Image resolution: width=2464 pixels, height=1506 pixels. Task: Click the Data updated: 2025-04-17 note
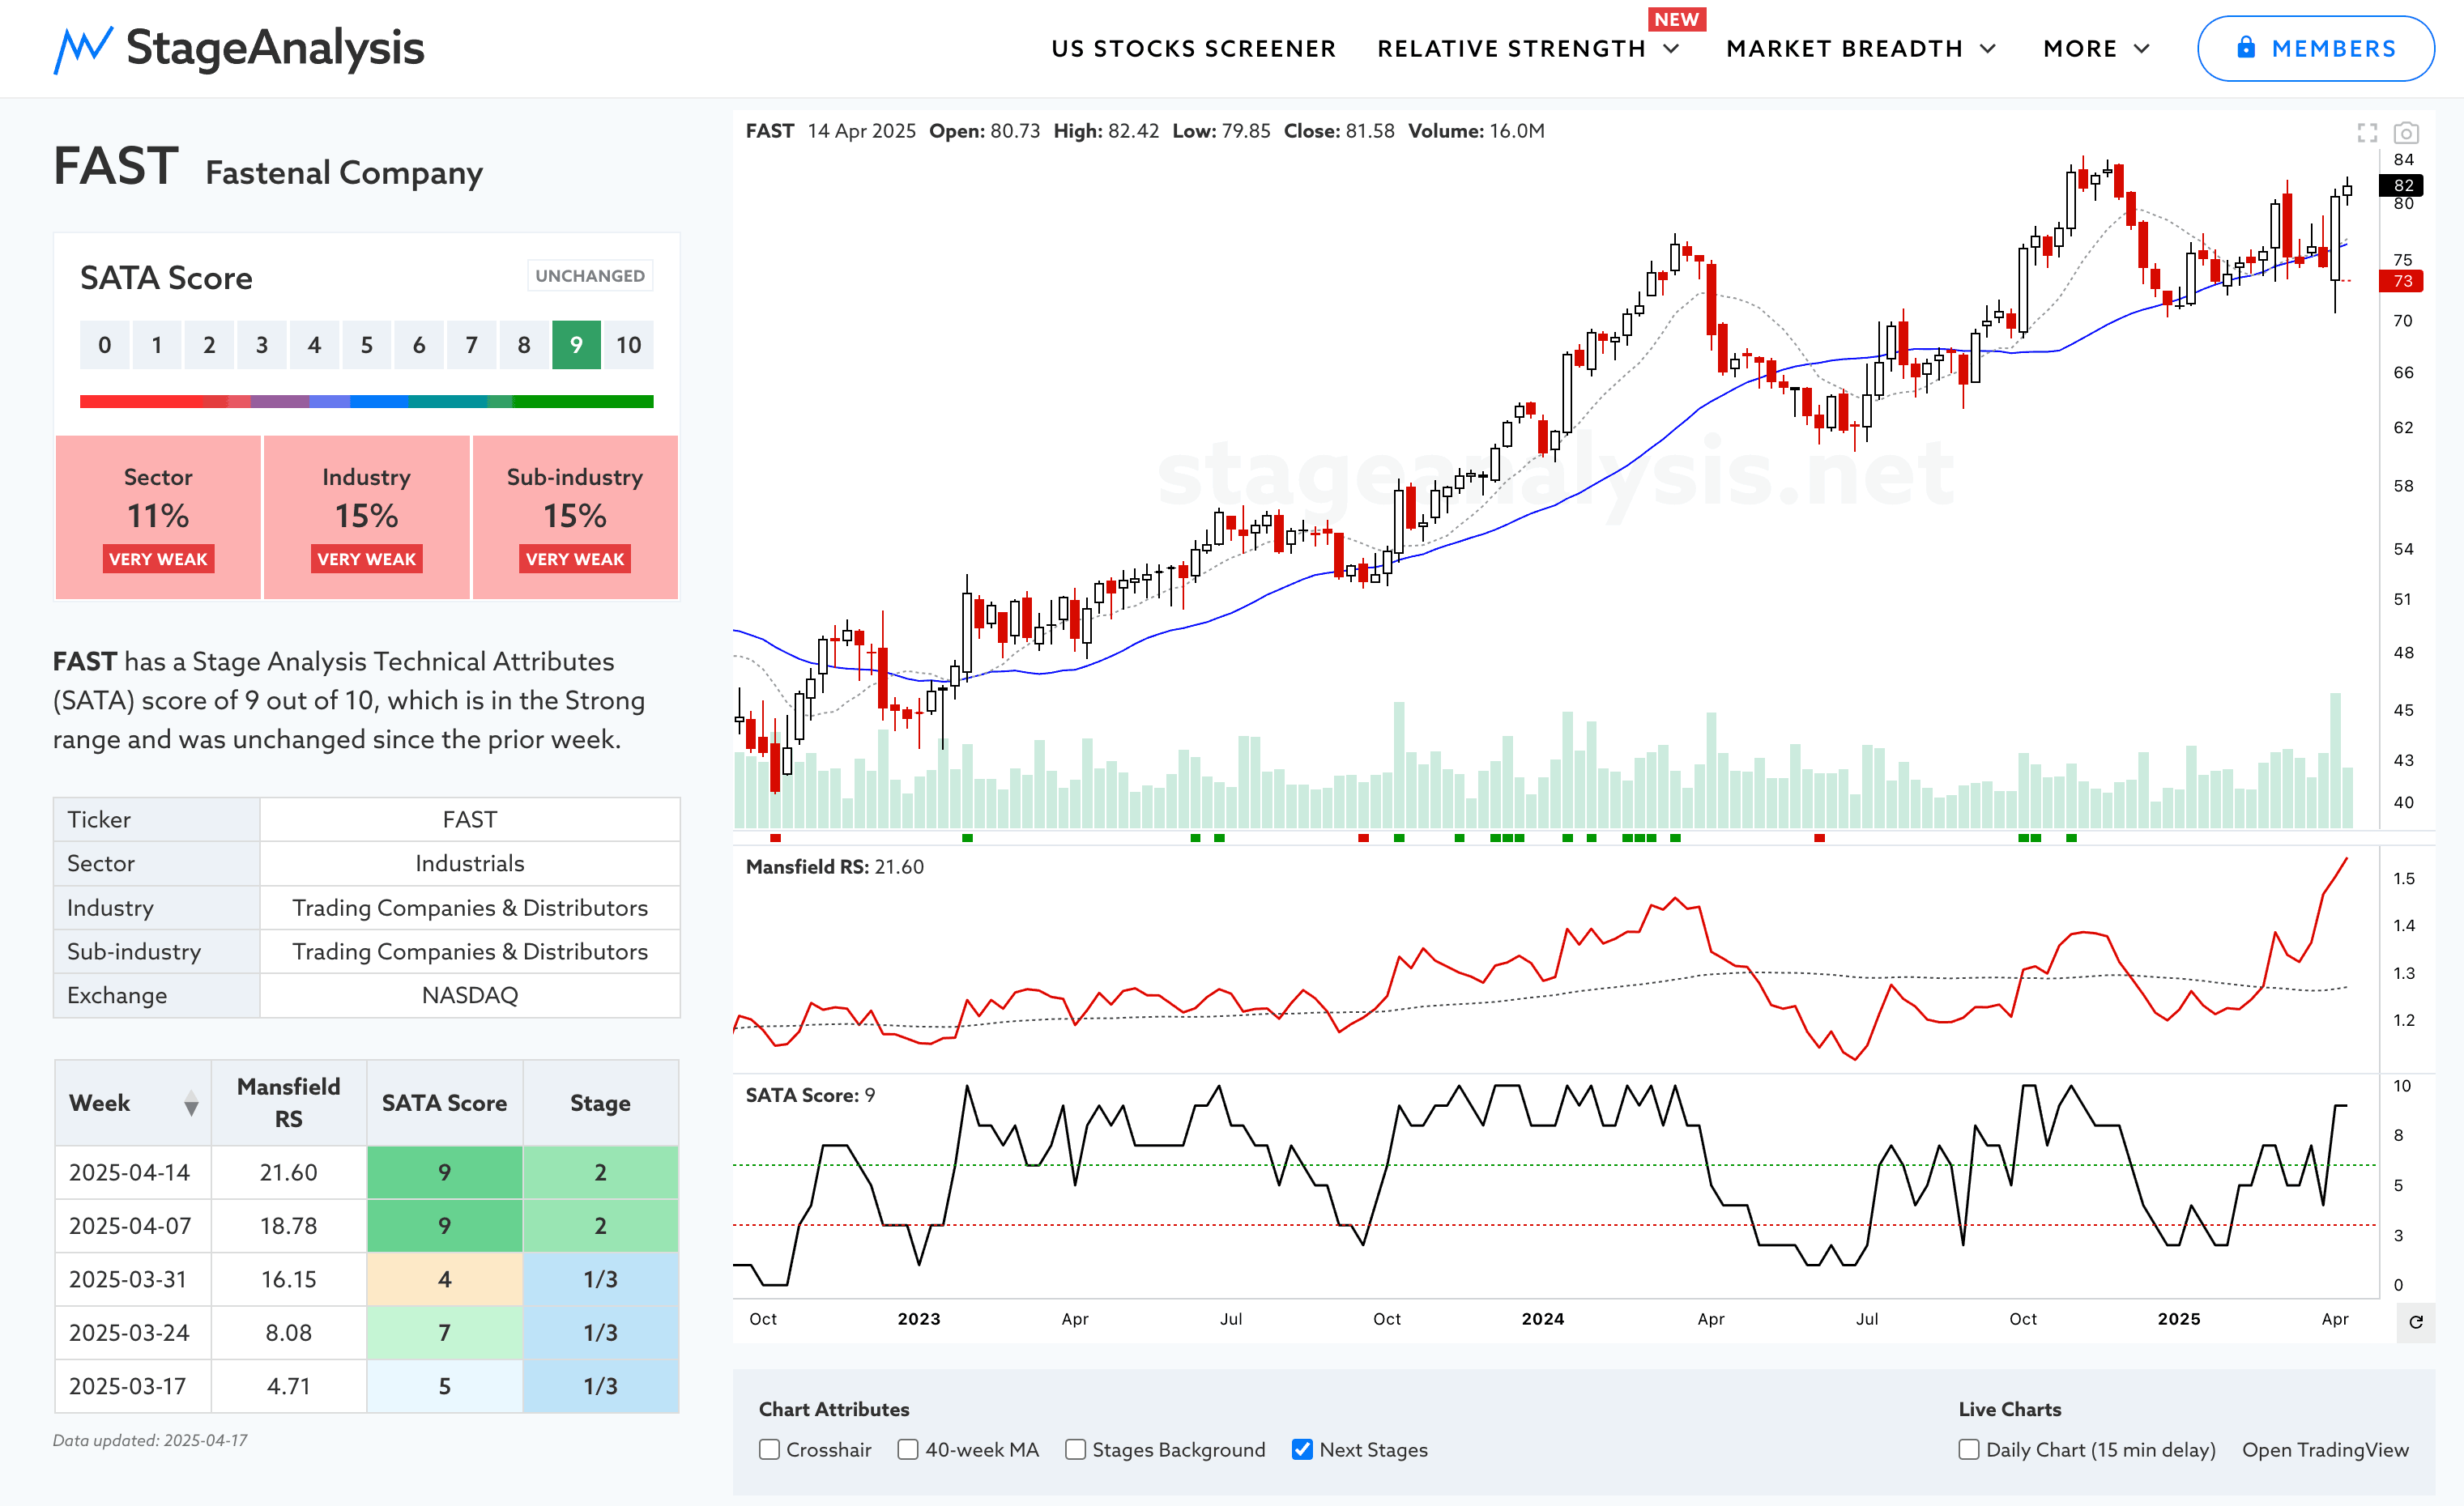pos(150,1440)
